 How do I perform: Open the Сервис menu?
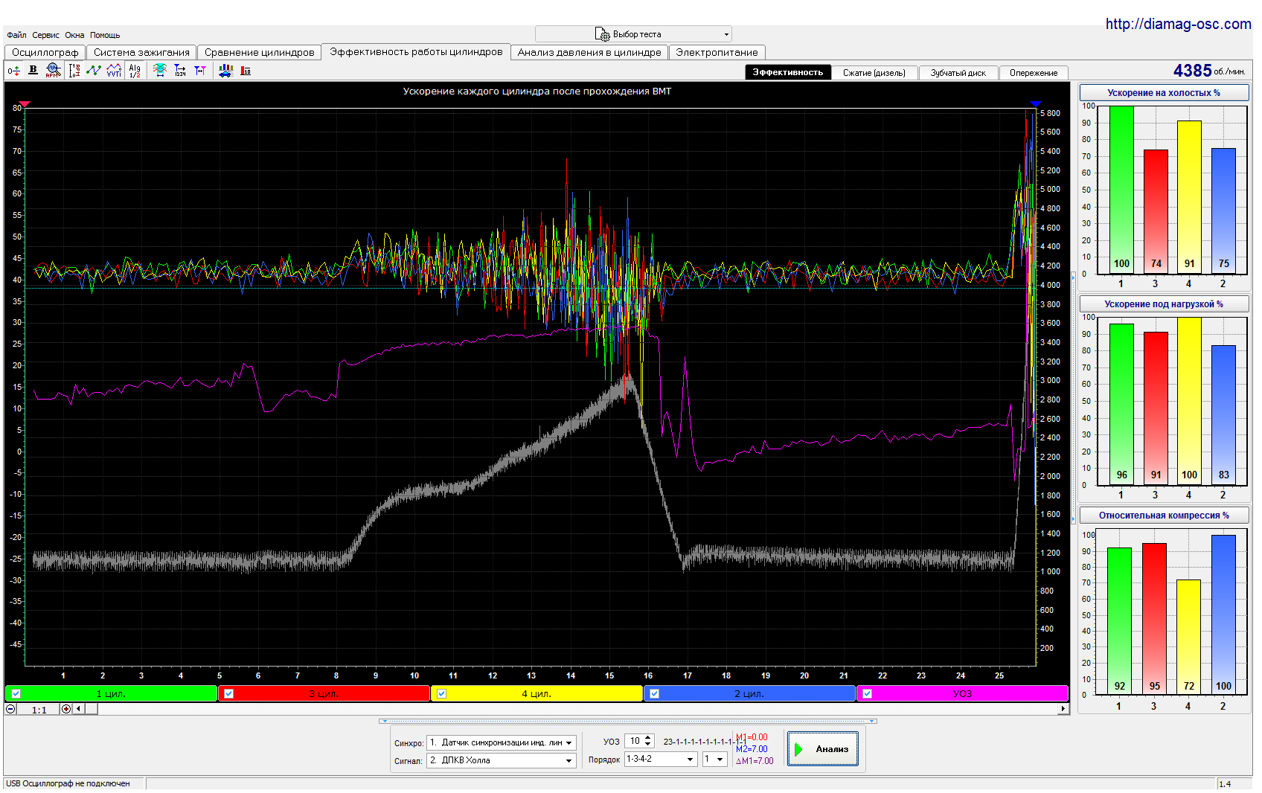(45, 35)
